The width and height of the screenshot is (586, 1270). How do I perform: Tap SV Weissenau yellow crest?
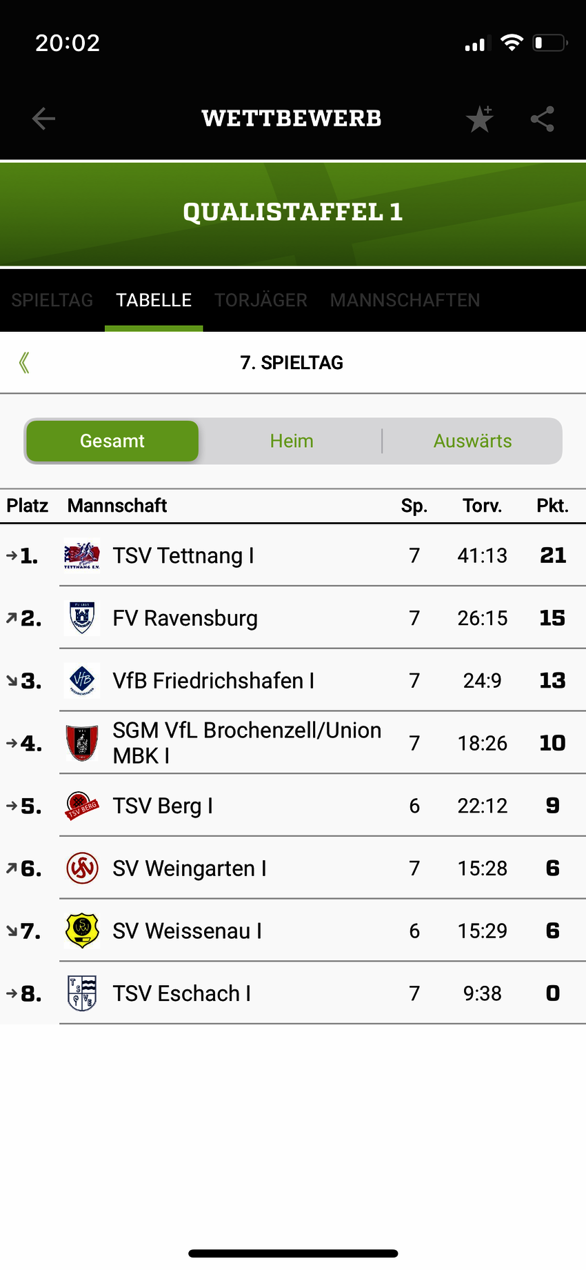[x=82, y=931]
